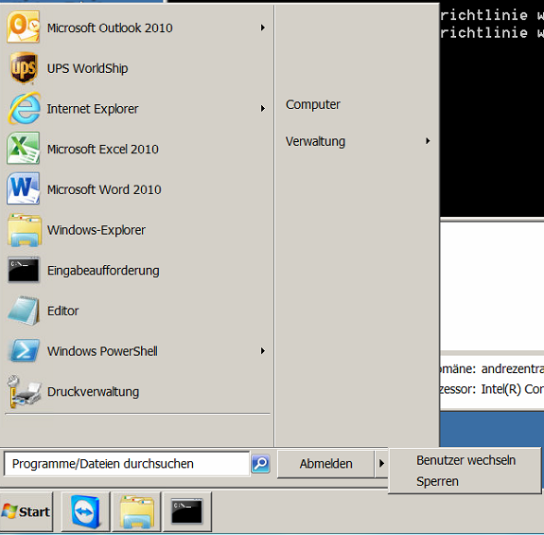
Task: Expand the Windows PowerShell submenu arrow
Action: tap(263, 351)
